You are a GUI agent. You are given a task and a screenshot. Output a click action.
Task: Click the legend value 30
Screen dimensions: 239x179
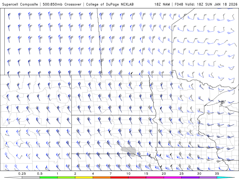(x=199, y=174)
